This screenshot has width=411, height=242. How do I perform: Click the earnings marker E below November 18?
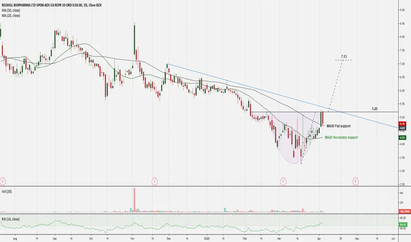pyautogui.click(x=155, y=181)
